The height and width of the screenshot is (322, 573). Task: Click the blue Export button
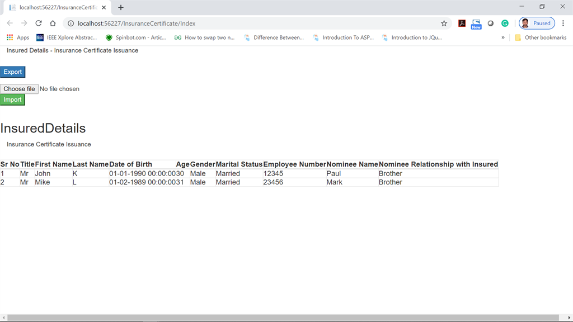pos(12,72)
